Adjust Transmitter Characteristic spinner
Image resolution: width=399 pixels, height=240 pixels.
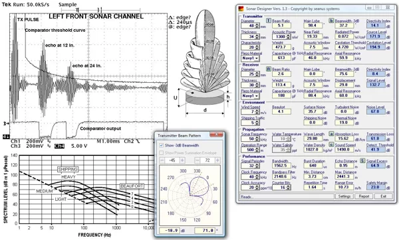click(257, 48)
